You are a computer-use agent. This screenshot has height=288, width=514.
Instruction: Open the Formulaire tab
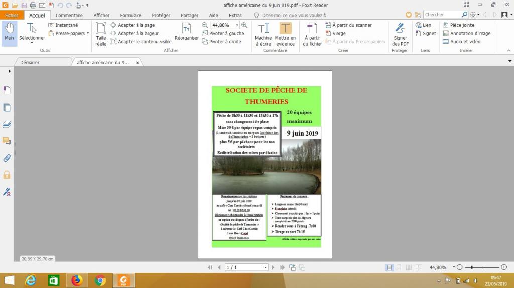[131, 15]
